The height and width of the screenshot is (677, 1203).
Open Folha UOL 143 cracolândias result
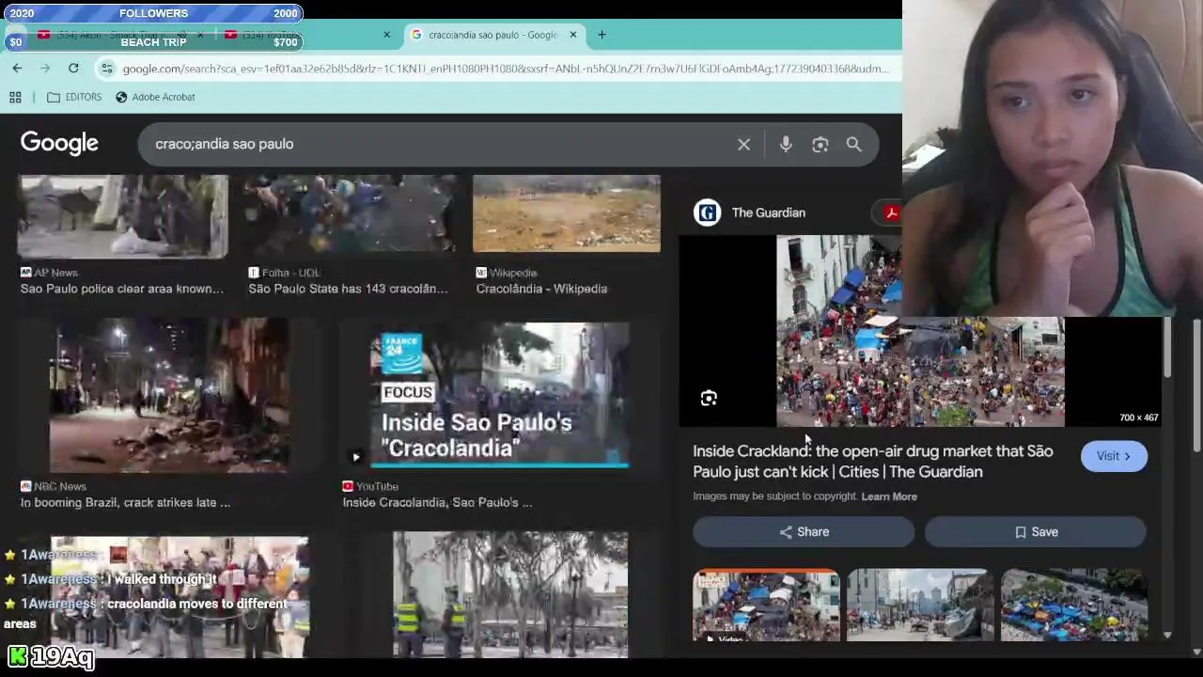pyautogui.click(x=350, y=215)
